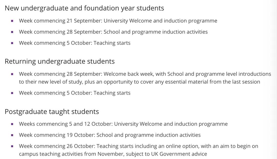Click the bullet beside Welcome back week item
Screen dimensions: 277x159
point(12,74)
